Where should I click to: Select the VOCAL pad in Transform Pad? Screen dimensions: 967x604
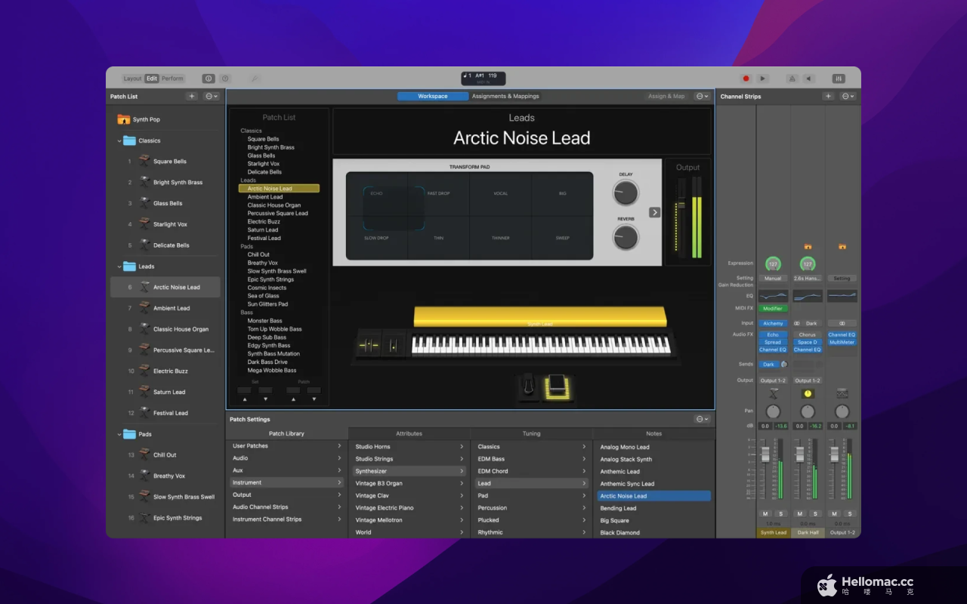point(500,194)
